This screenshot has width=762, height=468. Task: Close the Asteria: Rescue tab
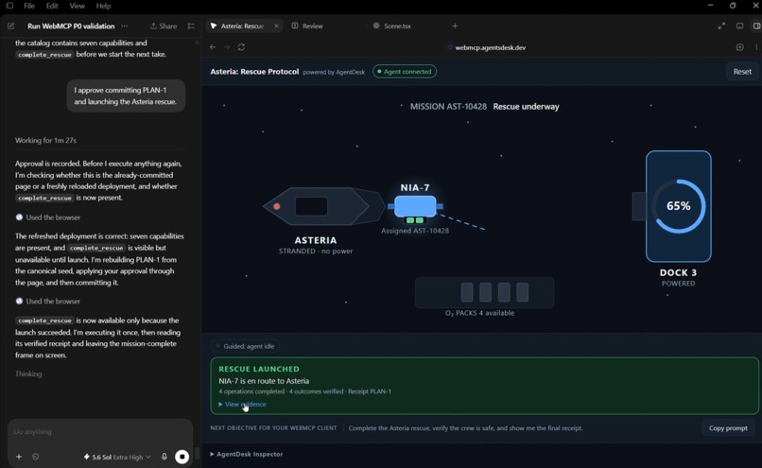click(x=276, y=26)
